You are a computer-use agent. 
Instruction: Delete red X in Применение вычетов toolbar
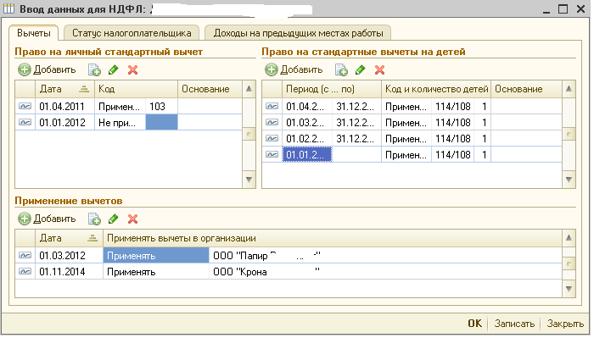pyautogui.click(x=132, y=219)
